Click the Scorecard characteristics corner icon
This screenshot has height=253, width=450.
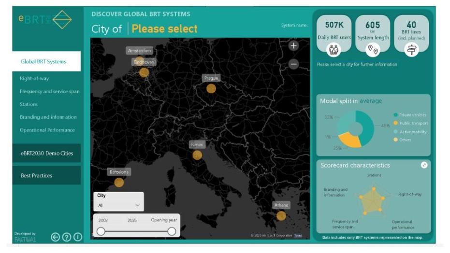(424, 165)
